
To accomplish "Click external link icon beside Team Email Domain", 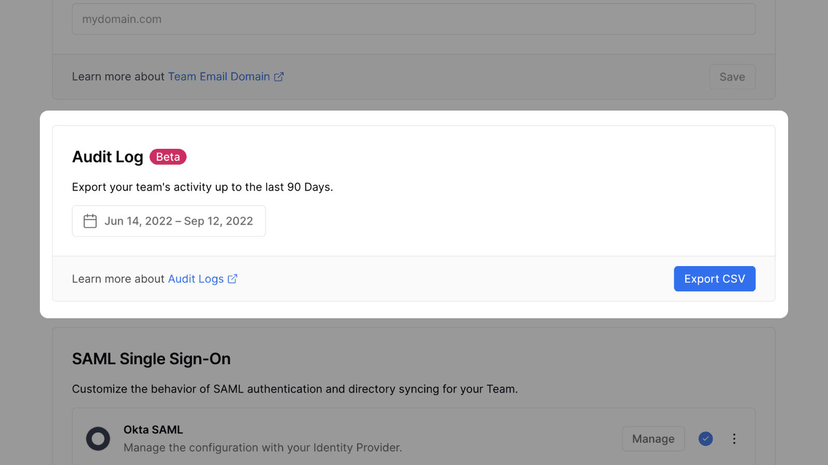I will [x=279, y=77].
